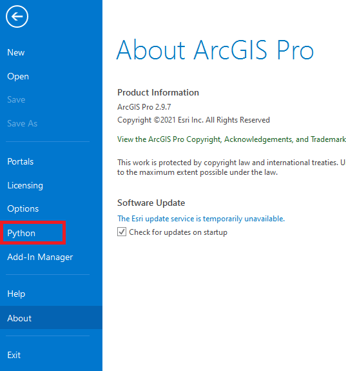
Task: Click the About ArcGIS Pro heading
Action: coord(215,50)
